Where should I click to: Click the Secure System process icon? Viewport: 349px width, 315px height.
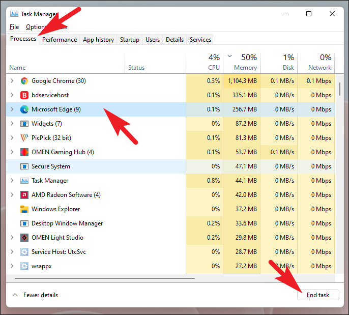tap(24, 166)
